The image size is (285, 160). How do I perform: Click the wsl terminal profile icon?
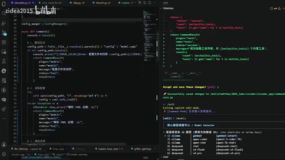point(271,8)
